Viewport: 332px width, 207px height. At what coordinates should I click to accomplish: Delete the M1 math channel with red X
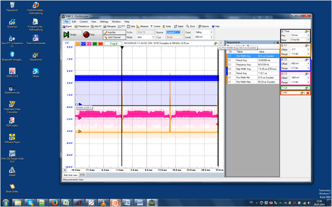pos(308,93)
